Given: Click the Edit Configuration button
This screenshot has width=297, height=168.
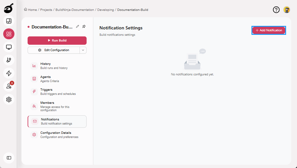Looking at the screenshot, I should tap(54, 50).
